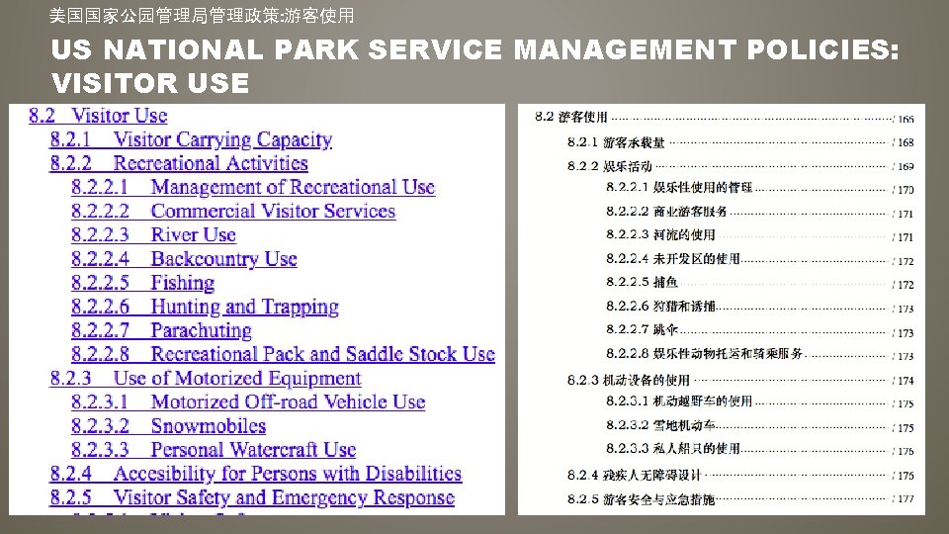Click Chinese entry 8.2.3.3 私人船只的使用
The width and height of the screenshot is (949, 534).
click(673, 449)
